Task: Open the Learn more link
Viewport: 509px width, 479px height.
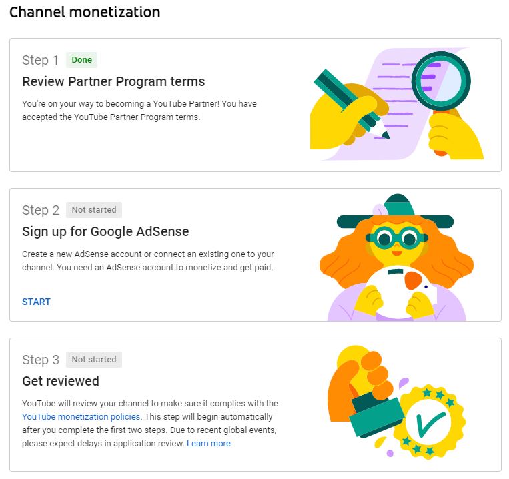Action: click(x=208, y=443)
